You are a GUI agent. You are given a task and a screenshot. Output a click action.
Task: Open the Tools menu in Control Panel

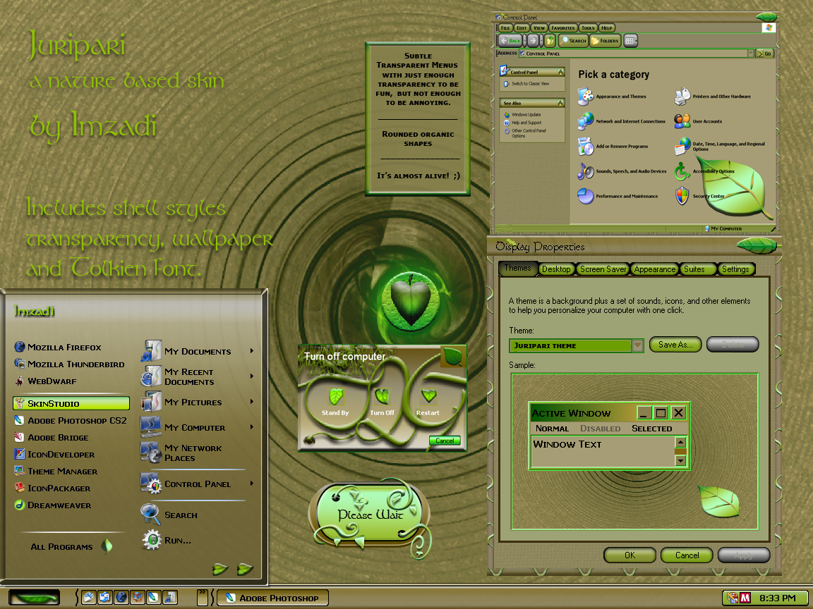588,28
